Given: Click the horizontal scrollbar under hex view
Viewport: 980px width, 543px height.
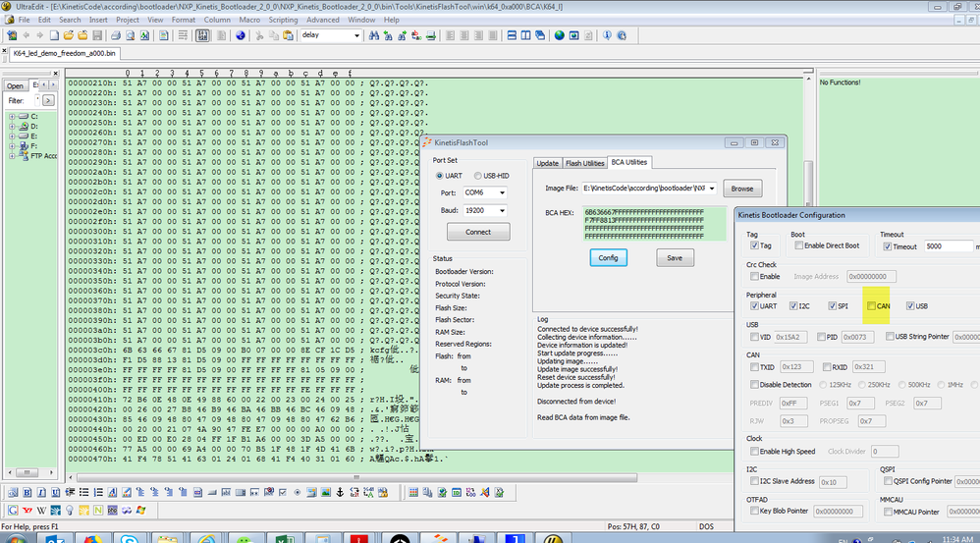Looking at the screenshot, I should (x=355, y=477).
